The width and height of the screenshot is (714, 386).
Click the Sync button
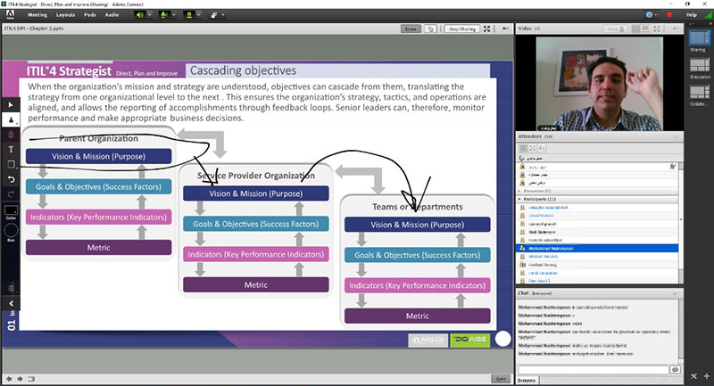(x=501, y=379)
